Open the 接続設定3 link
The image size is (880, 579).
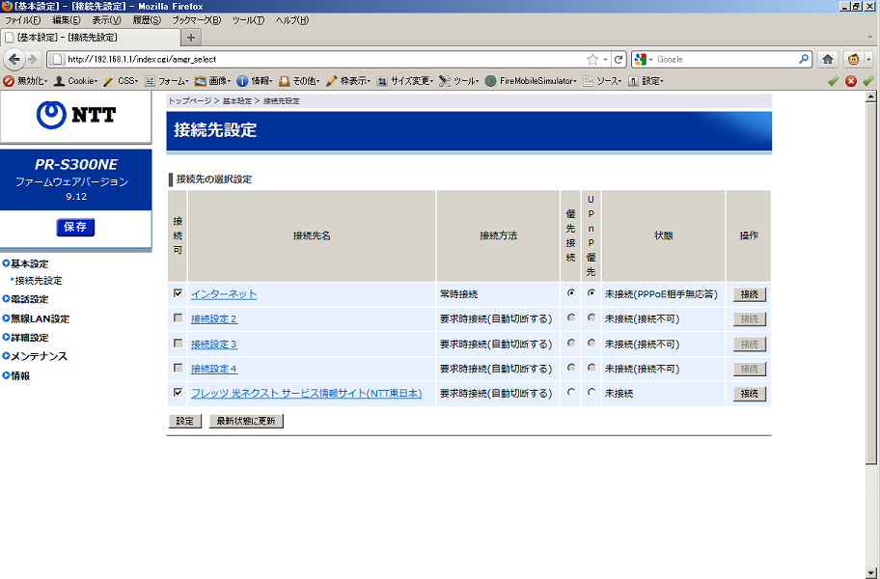point(214,344)
